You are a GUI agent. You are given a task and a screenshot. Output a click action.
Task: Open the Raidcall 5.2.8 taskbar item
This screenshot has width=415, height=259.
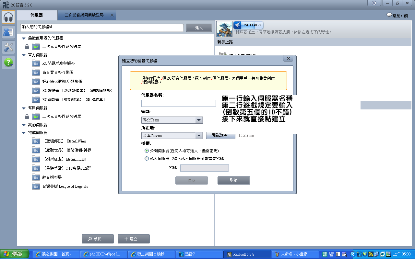[246, 254]
